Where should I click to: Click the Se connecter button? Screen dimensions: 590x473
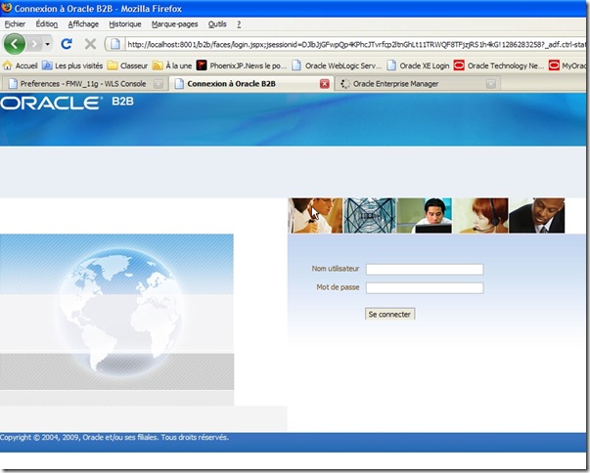[389, 314]
